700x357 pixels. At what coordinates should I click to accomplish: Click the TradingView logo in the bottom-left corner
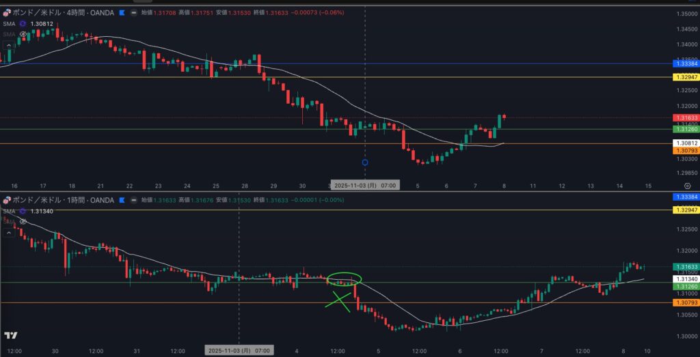[10, 335]
